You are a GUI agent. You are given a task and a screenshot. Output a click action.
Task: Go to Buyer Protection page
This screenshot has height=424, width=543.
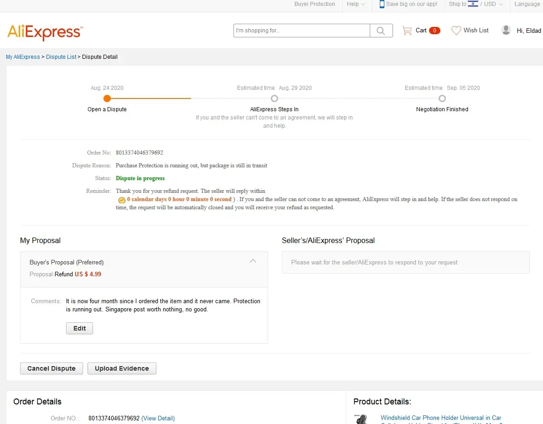315,4
